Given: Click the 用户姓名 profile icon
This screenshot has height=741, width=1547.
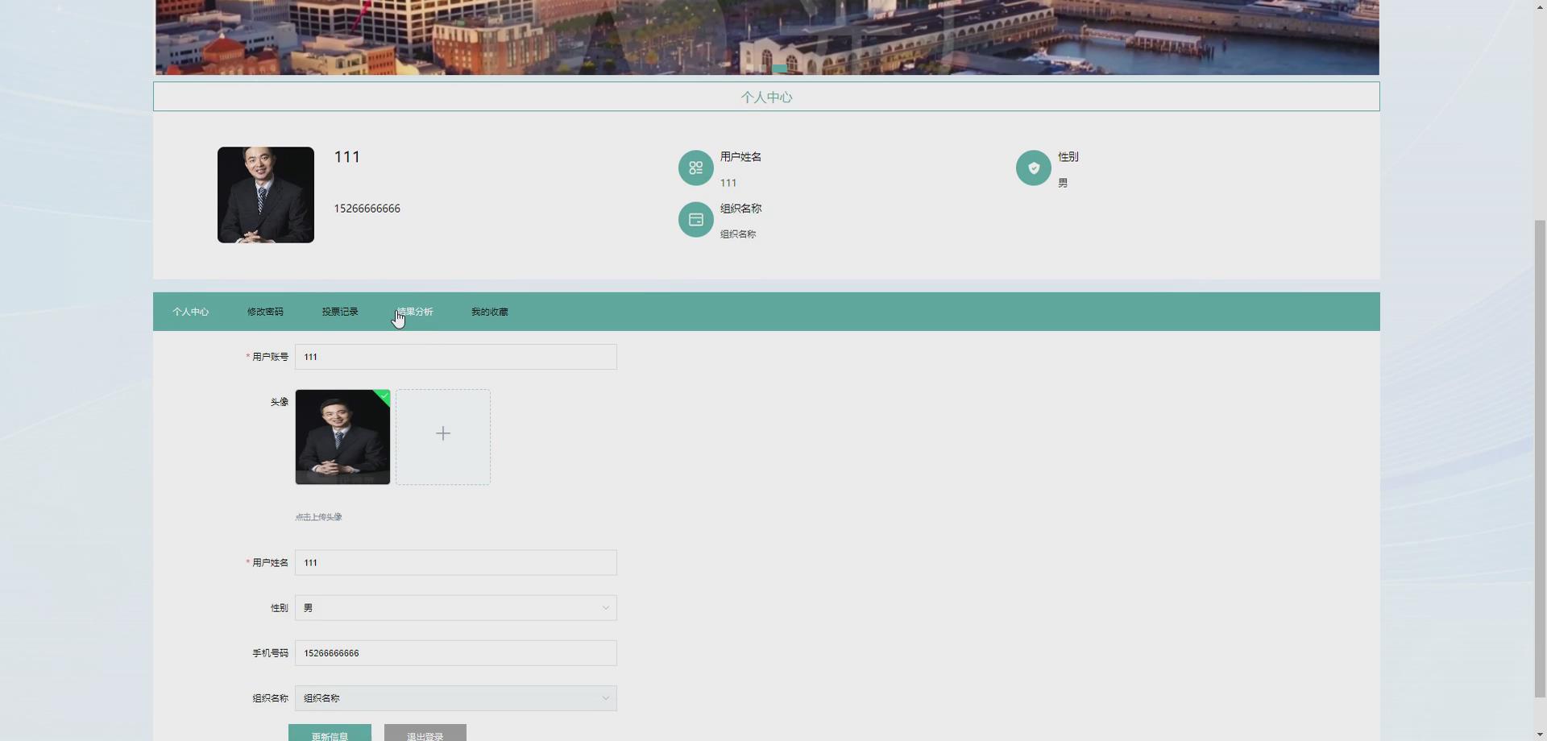Looking at the screenshot, I should tap(695, 168).
